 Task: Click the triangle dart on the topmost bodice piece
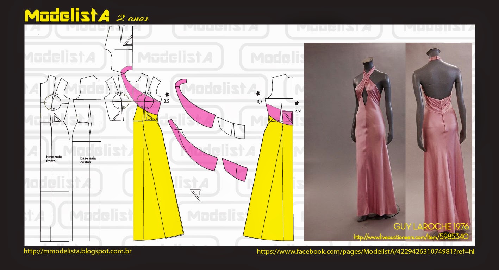(x=128, y=41)
